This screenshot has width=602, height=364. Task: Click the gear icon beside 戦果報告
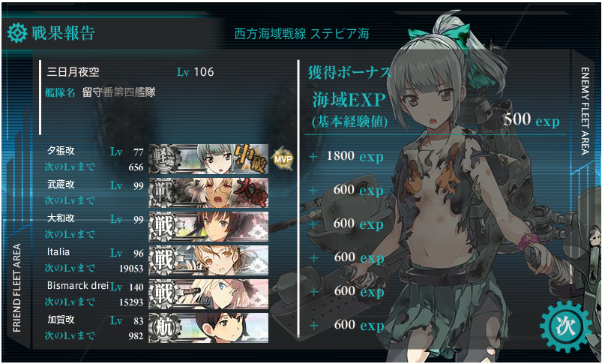17,33
